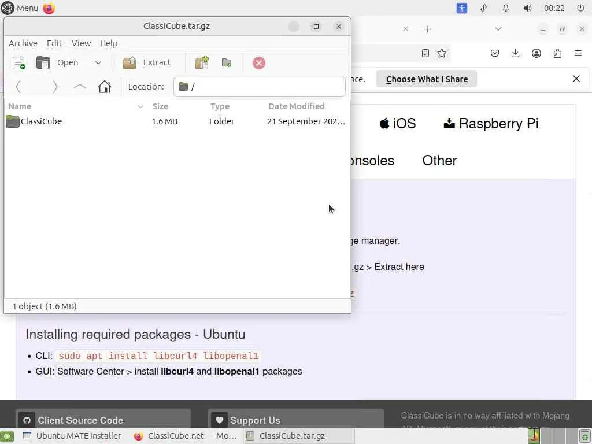Sort by the Type column header
Viewport: 592px width, 444px height.
pyautogui.click(x=220, y=106)
